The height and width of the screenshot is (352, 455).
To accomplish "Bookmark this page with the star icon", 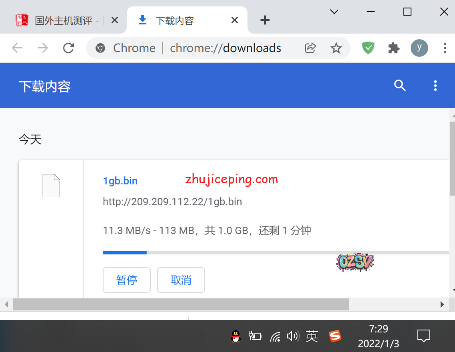I will 336,48.
